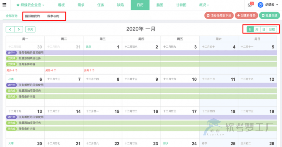Image resolution: width=282 pixels, height=147 pixels.
Task: Select the 指派给我的 filter tab
Action: pyautogui.click(x=32, y=16)
